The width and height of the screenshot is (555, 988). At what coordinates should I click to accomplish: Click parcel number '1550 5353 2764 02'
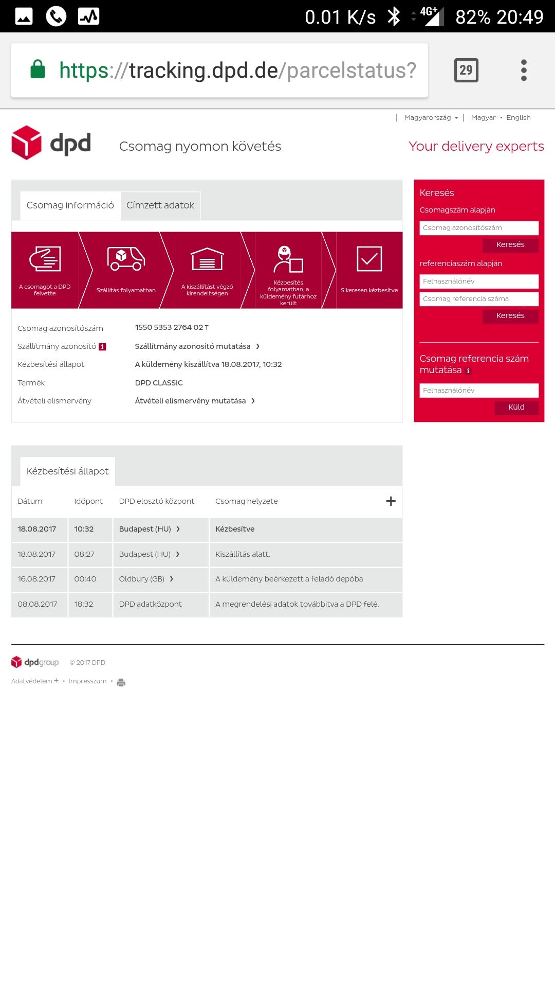[169, 327]
